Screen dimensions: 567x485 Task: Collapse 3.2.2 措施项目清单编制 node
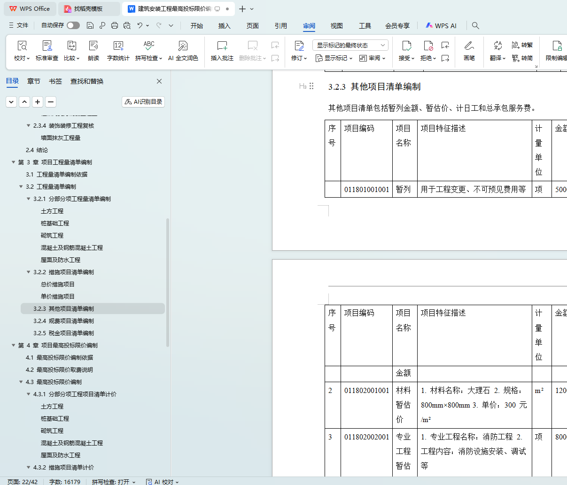[x=29, y=272]
